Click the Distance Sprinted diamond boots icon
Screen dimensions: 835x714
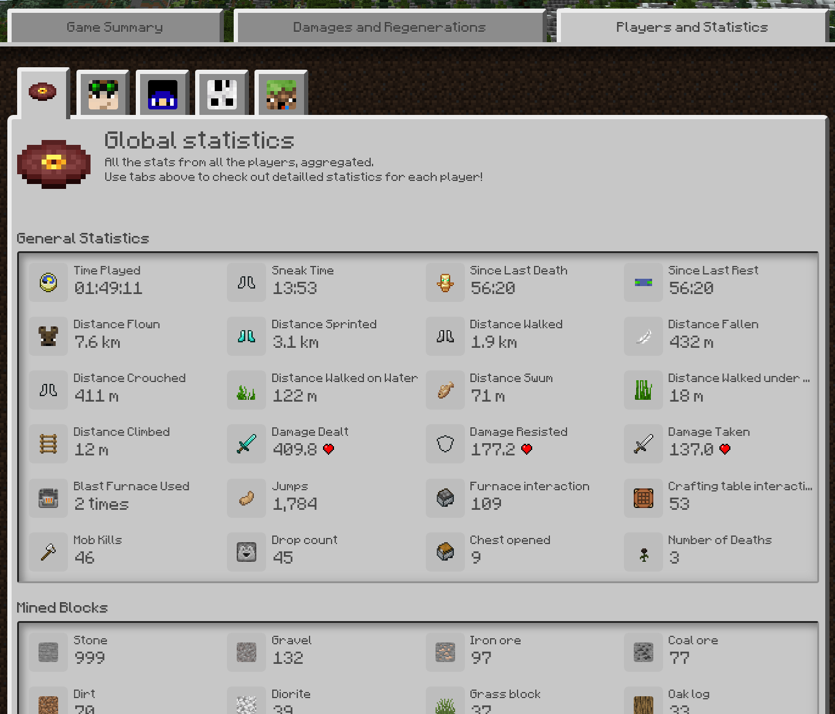[x=247, y=336]
